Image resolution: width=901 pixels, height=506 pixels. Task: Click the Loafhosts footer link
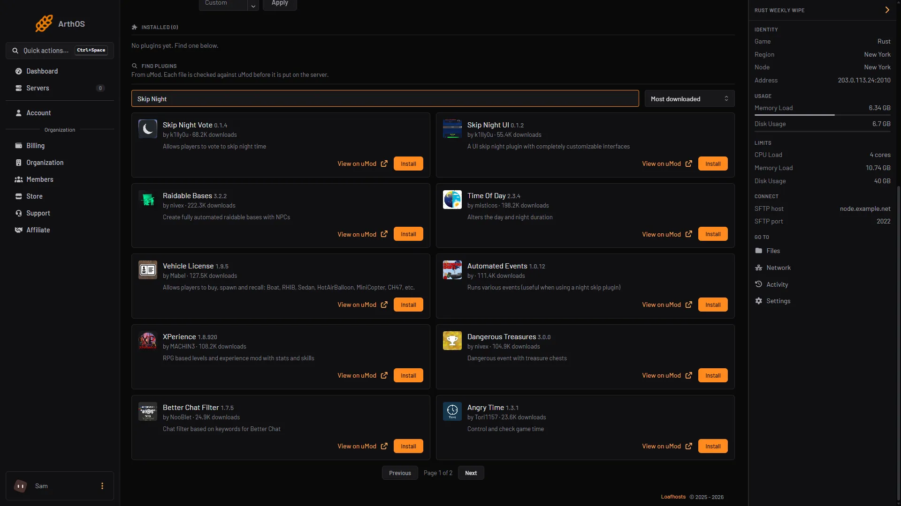coord(673,497)
